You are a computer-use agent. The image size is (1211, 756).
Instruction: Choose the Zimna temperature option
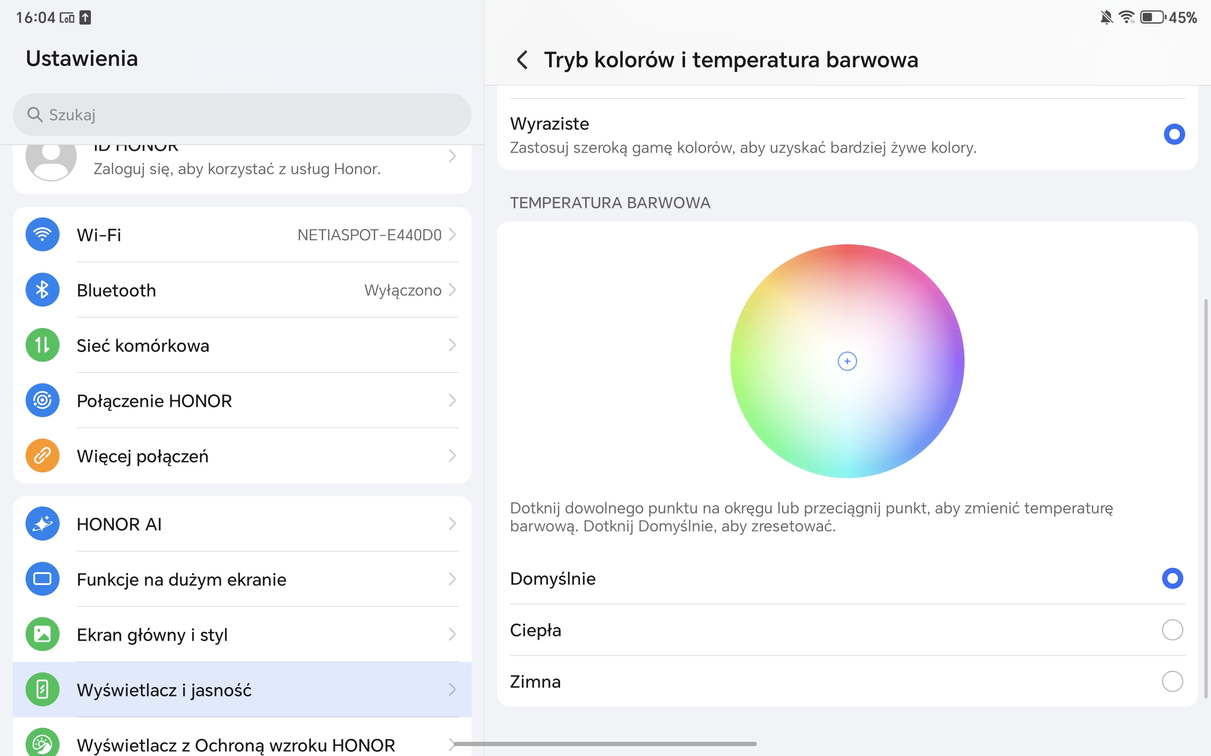coord(1172,681)
